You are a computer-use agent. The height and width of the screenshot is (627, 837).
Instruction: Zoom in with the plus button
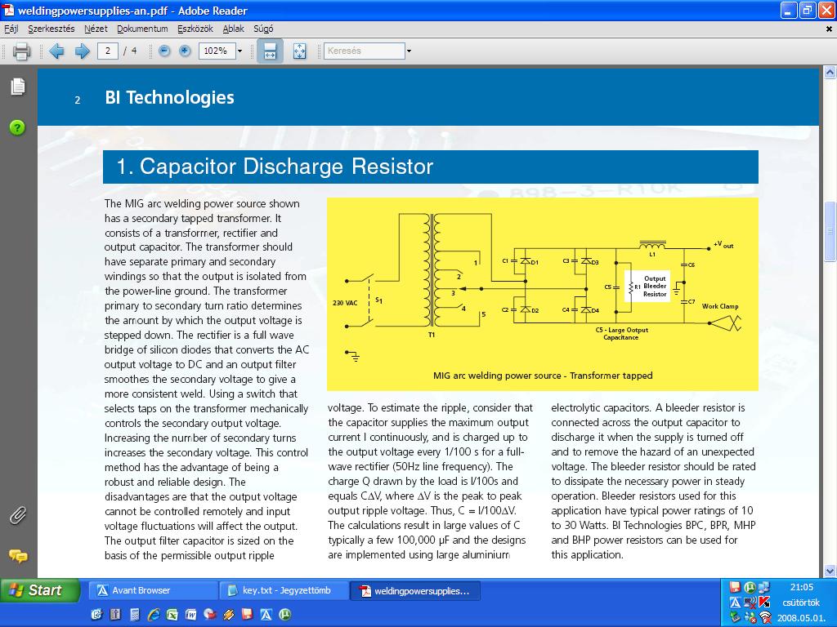185,51
